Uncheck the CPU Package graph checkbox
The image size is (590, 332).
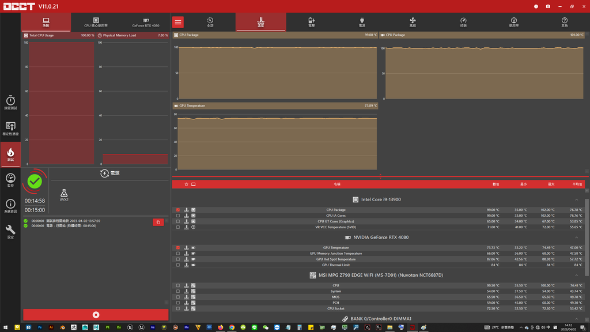[x=178, y=210]
